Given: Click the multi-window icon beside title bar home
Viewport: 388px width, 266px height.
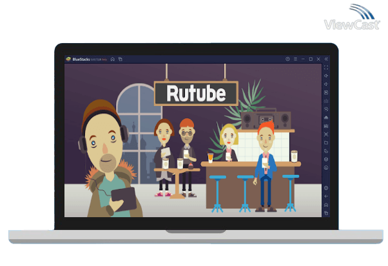Looking at the screenshot, I should (x=121, y=59).
